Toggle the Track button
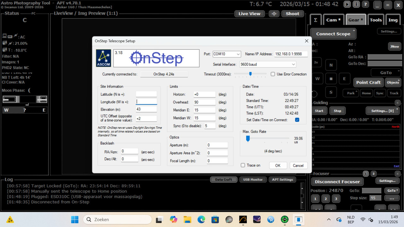404x227 pixels. pyautogui.click(x=394, y=93)
